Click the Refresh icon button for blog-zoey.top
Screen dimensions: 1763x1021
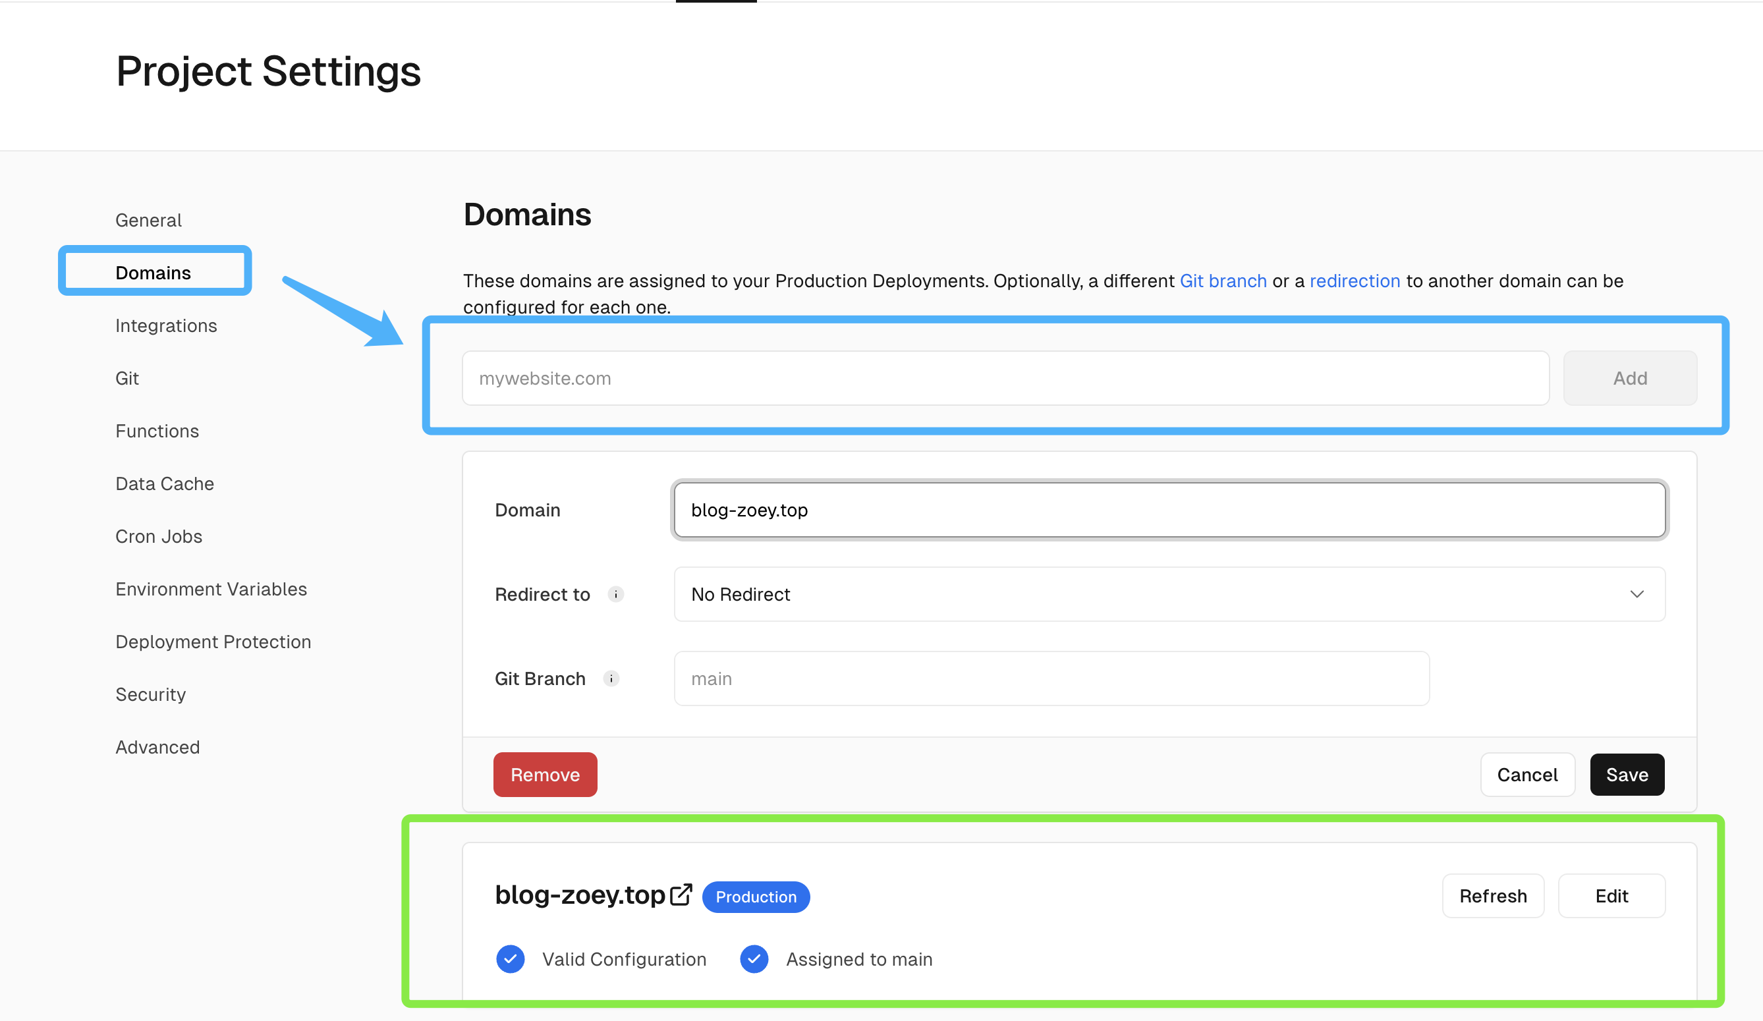[x=1494, y=896]
